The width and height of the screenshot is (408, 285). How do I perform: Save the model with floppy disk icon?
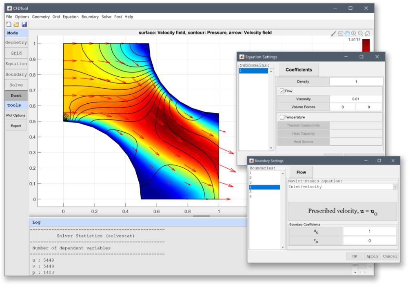click(24, 24)
